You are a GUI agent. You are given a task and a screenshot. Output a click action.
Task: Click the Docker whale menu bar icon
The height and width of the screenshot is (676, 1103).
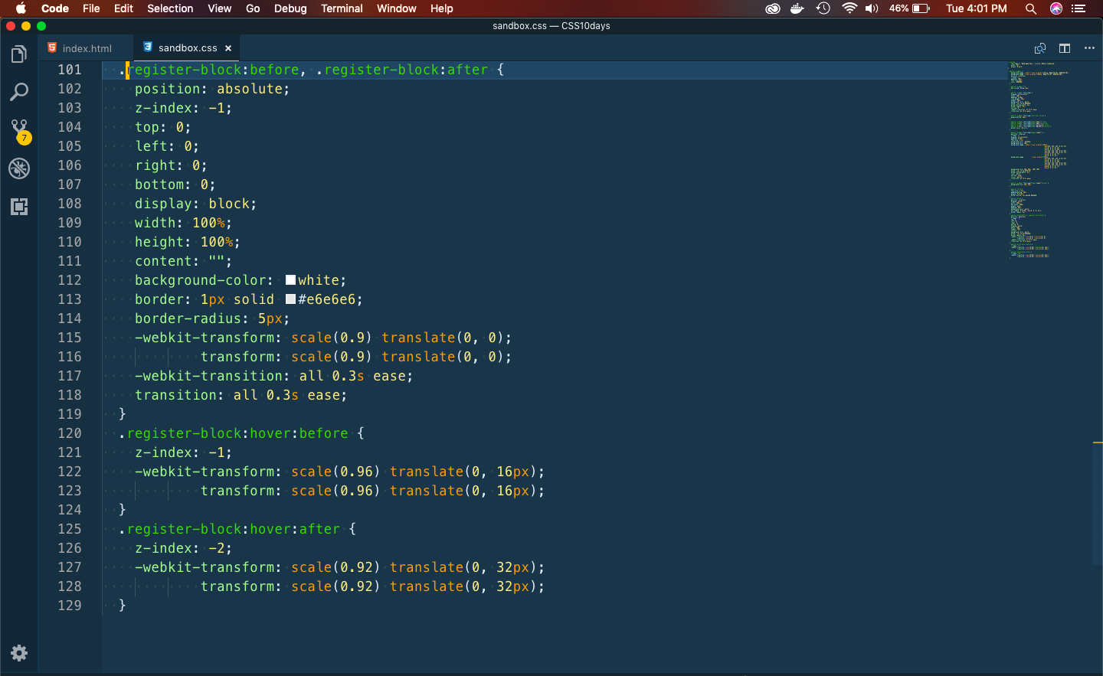[x=797, y=8]
